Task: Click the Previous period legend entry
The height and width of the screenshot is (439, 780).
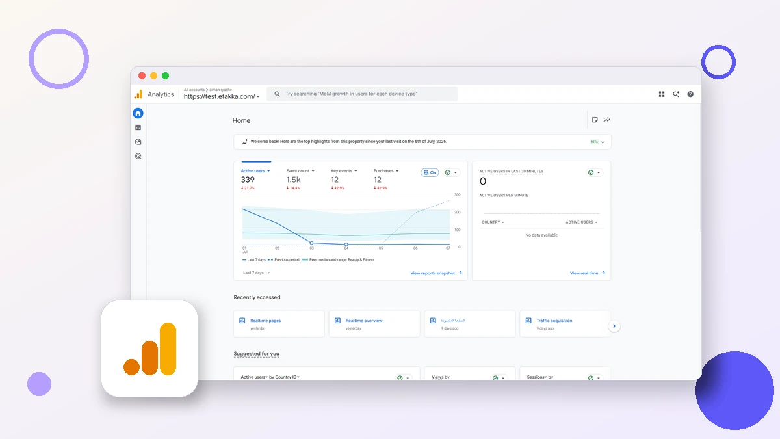Action: (283, 260)
